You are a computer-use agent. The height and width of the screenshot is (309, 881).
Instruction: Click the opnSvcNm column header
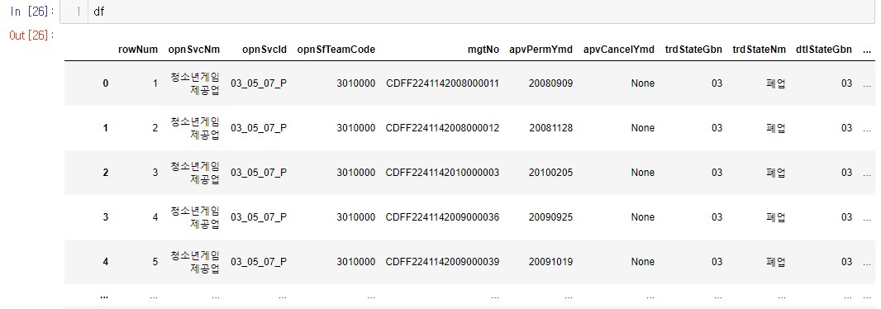(x=194, y=50)
